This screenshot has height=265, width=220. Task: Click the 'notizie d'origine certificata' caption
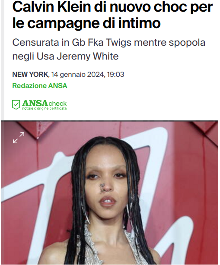click(x=45, y=108)
